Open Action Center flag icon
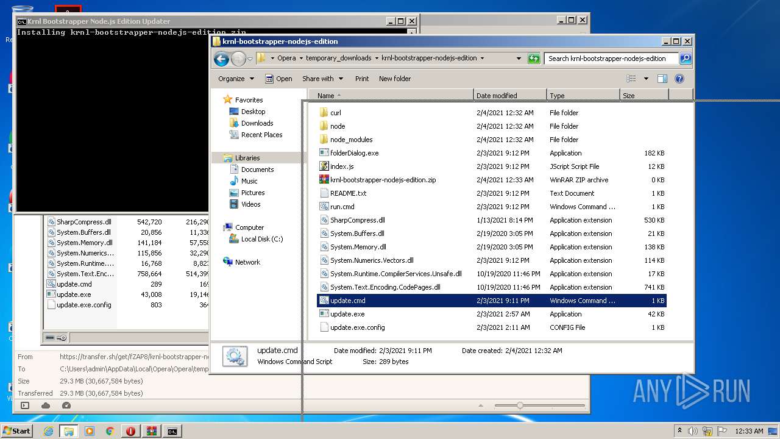The width and height of the screenshot is (780, 439). [721, 431]
